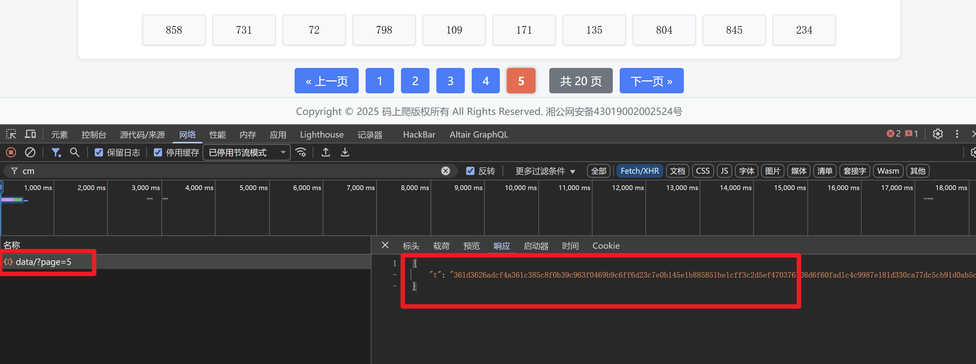976x364 pixels.
Task: Clear the network log
Action: click(30, 152)
